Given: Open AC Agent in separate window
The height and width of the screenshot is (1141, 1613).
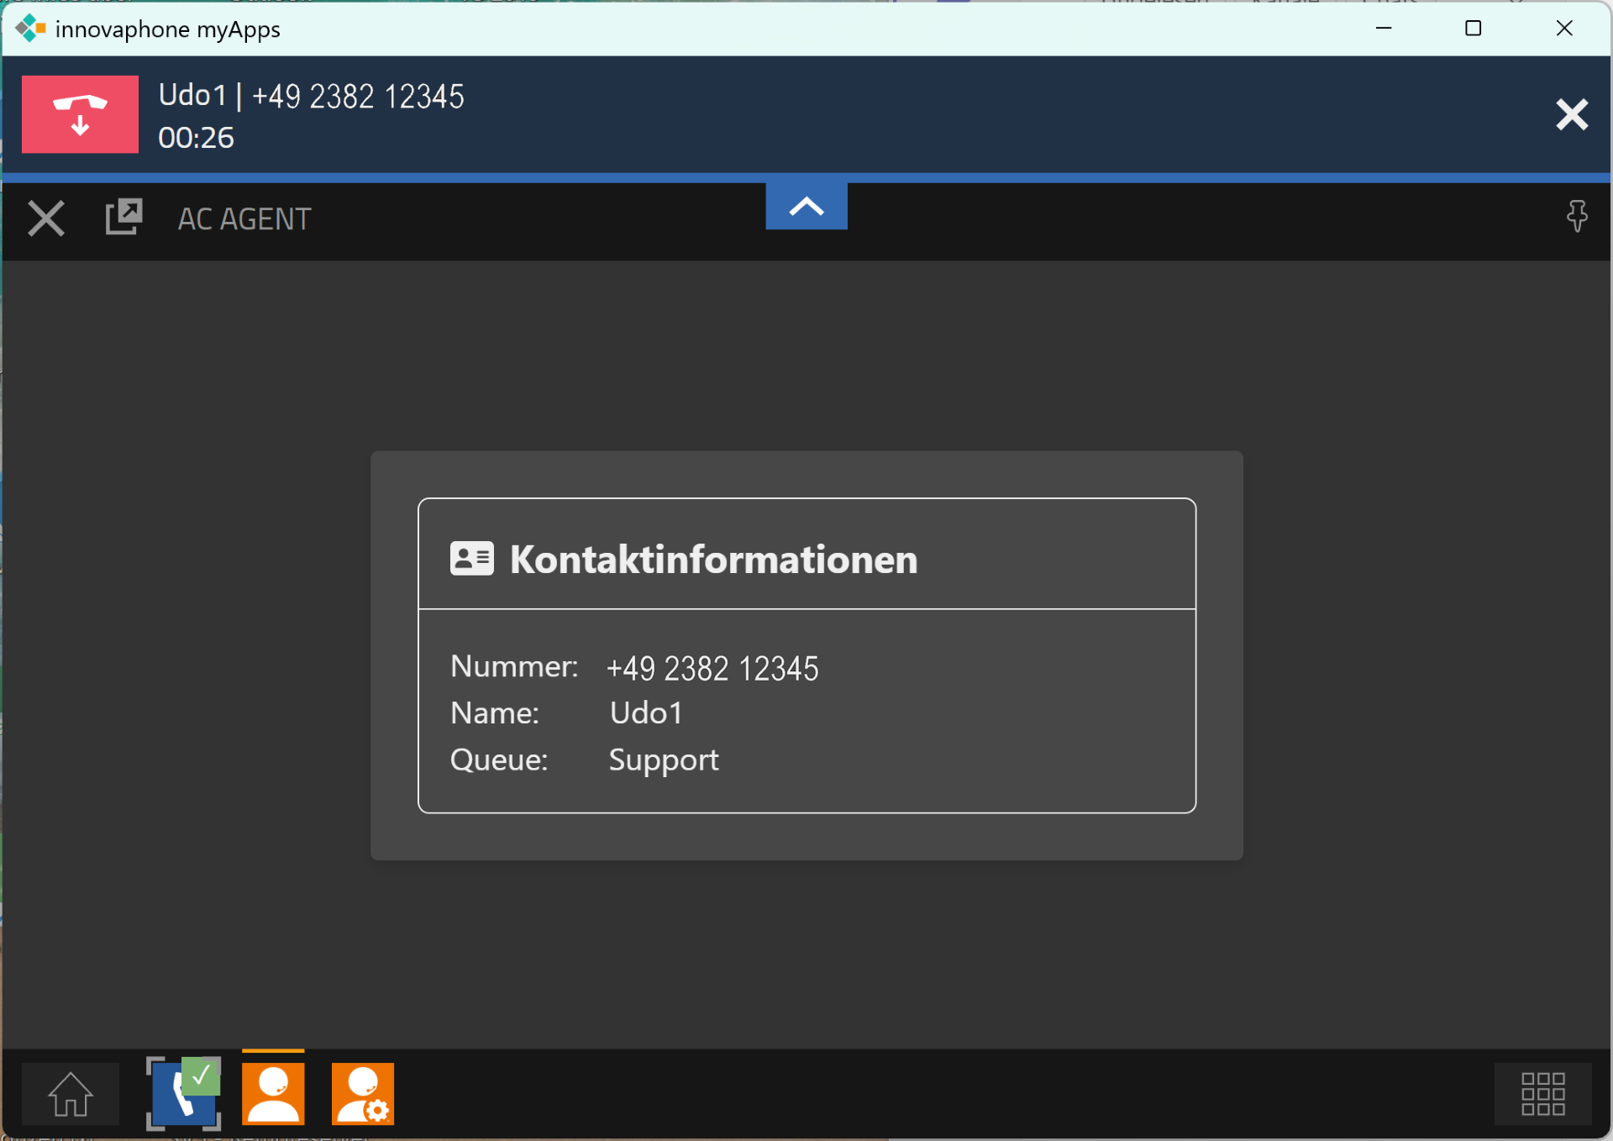Looking at the screenshot, I should click(x=123, y=217).
